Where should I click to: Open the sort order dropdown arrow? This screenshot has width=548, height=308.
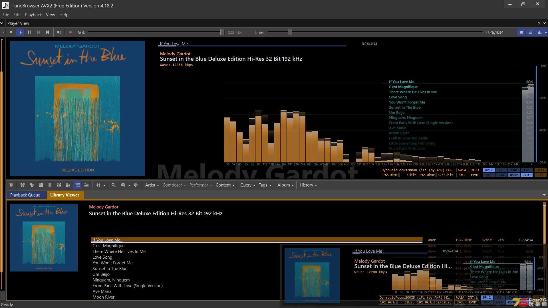click(104, 185)
